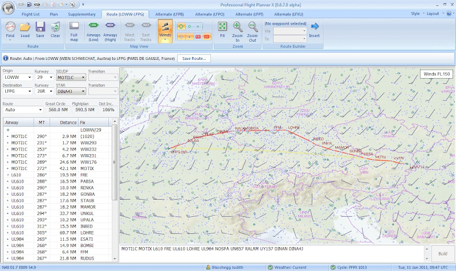Click the Clear route recycle icon
The width and height of the screenshot is (456, 271).
pos(55,29)
